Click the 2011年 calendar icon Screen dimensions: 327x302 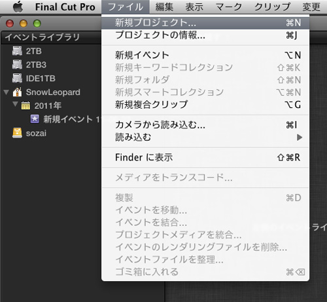tap(26, 105)
